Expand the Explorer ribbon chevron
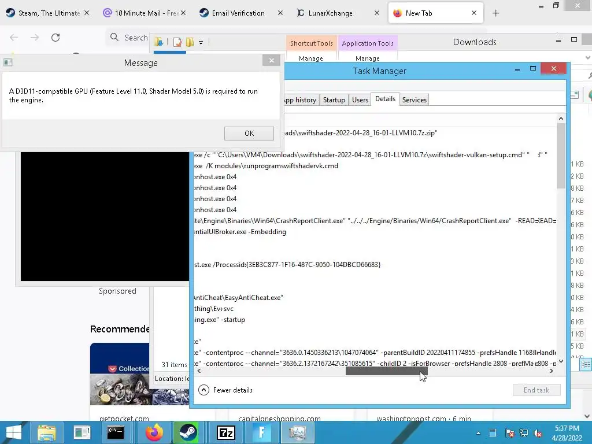This screenshot has height=444, width=592. (x=587, y=58)
